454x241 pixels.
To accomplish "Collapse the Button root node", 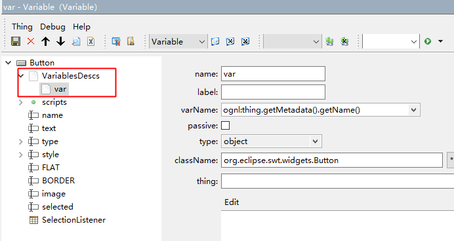I will coord(9,62).
